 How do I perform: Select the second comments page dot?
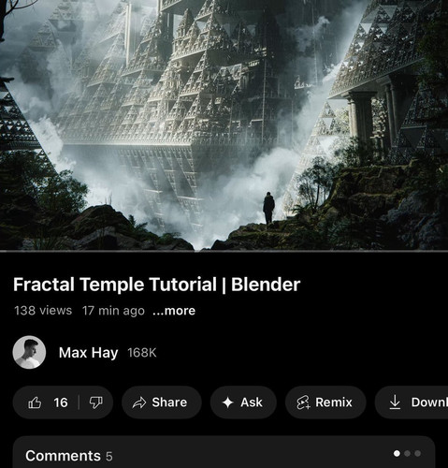tap(407, 453)
